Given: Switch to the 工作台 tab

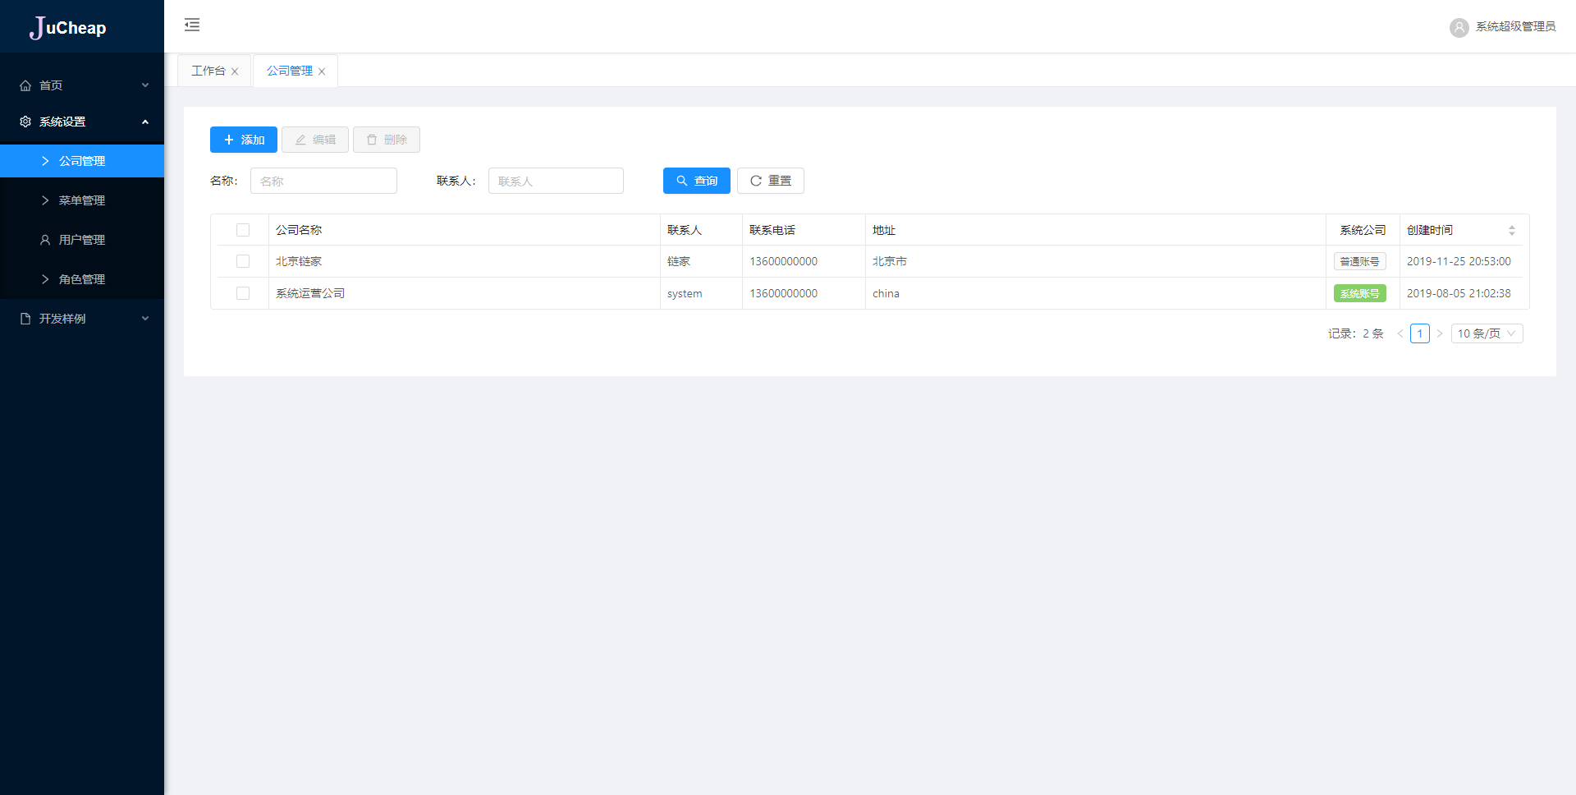Looking at the screenshot, I should tap(208, 71).
